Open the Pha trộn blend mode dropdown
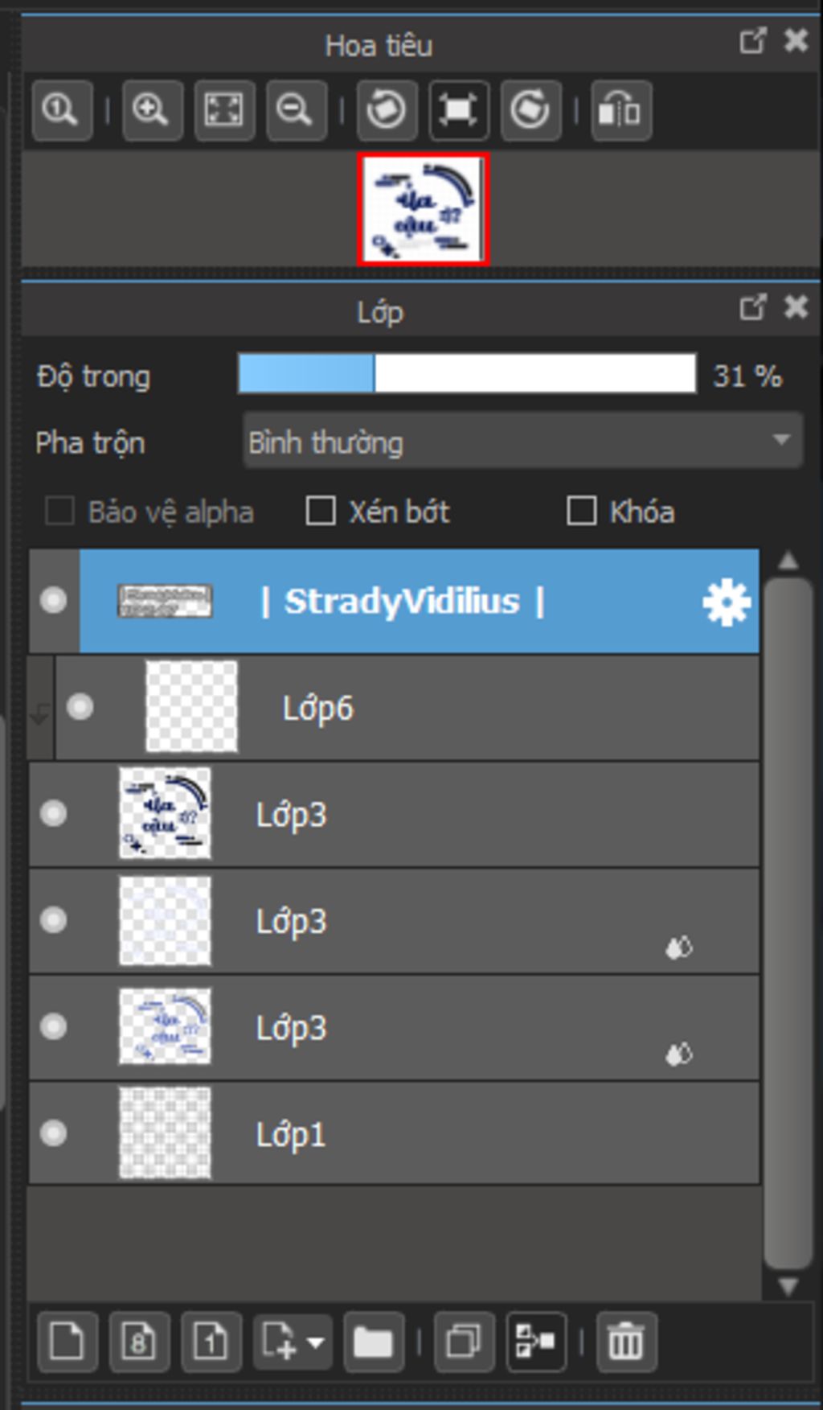The height and width of the screenshot is (1410, 823). pyautogui.click(x=522, y=441)
